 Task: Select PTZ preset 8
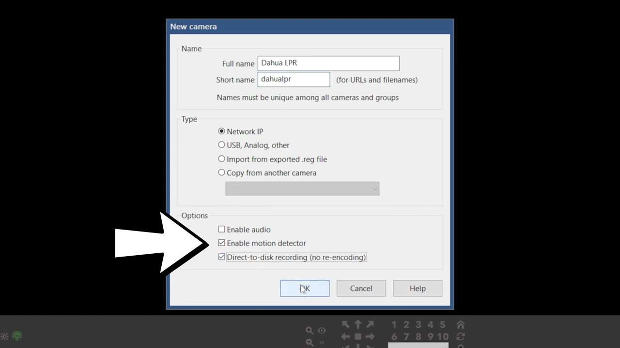(418, 337)
